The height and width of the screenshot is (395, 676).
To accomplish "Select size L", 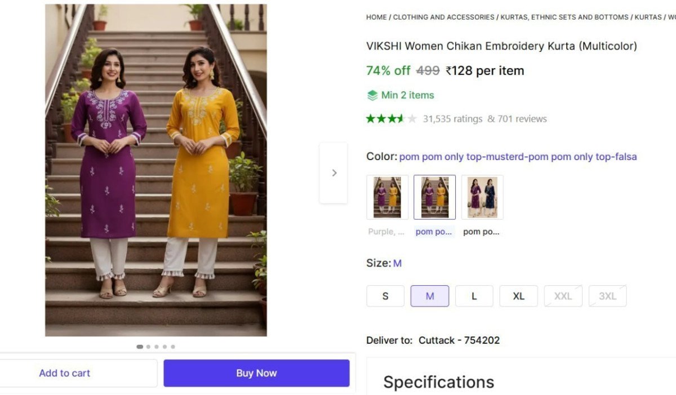I will click(474, 296).
